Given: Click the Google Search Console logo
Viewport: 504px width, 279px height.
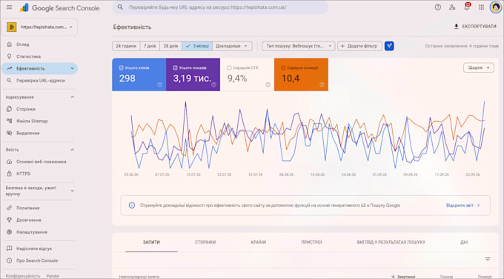Looking at the screenshot, I should pos(60,8).
